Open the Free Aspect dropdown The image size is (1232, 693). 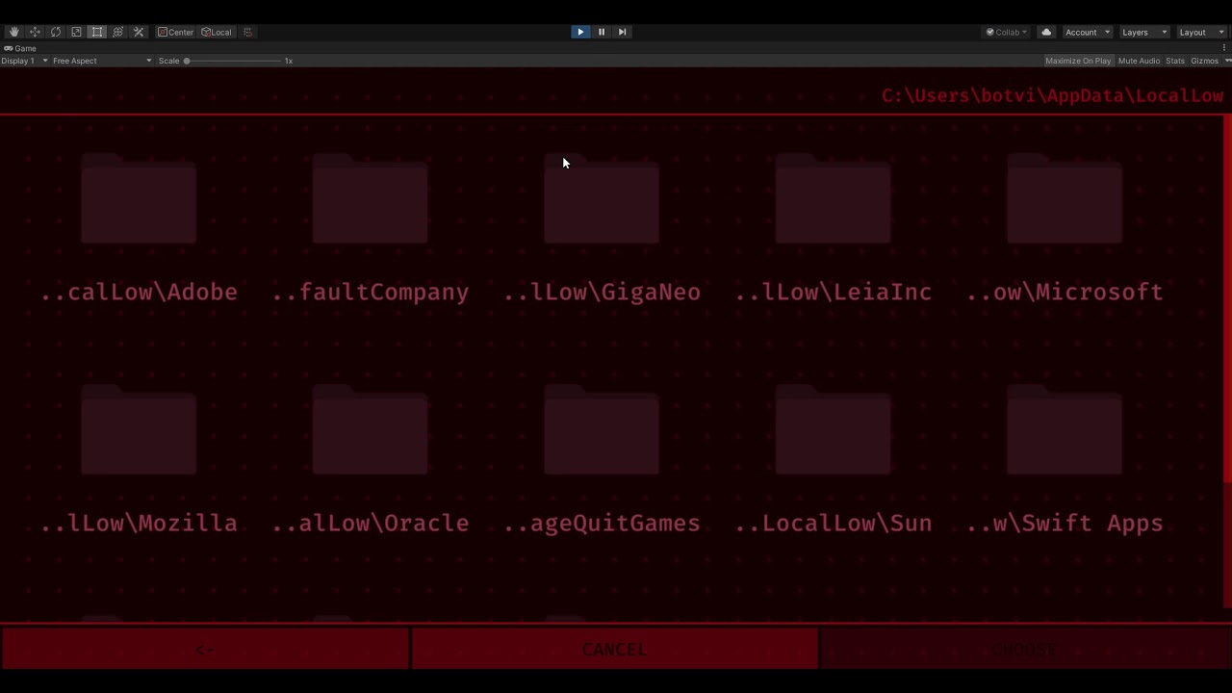click(x=102, y=61)
